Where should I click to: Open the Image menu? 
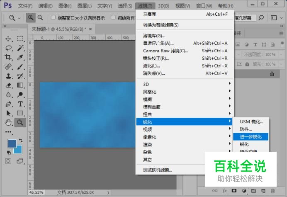tap(65, 6)
